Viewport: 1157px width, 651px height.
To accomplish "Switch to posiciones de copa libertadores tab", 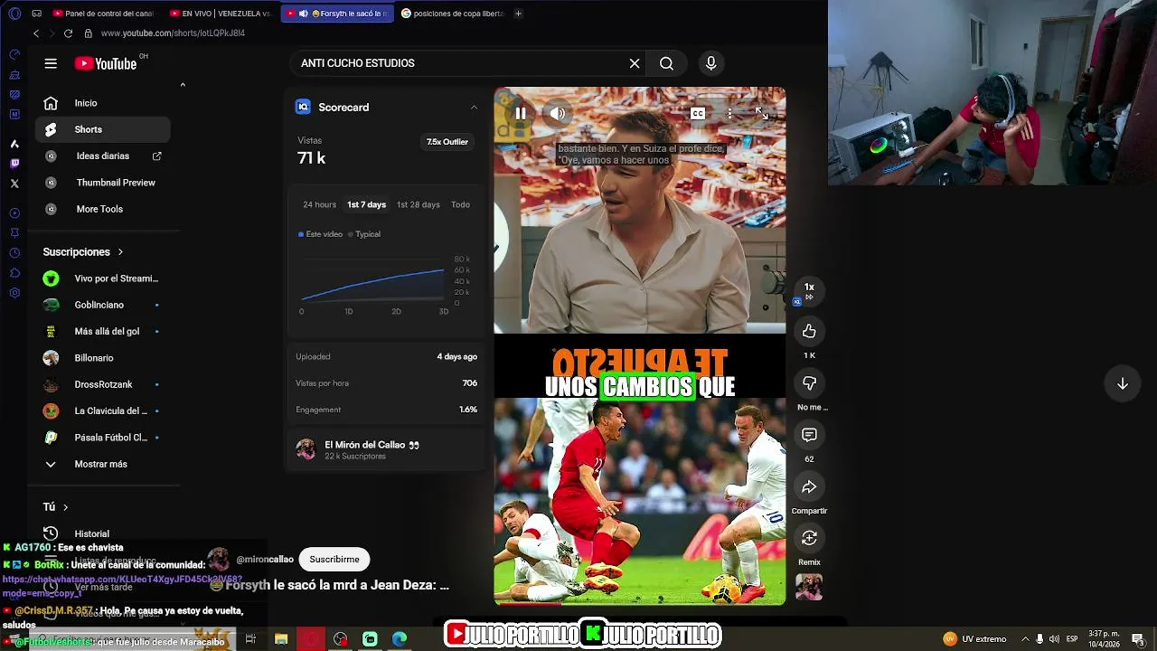I will point(452,14).
